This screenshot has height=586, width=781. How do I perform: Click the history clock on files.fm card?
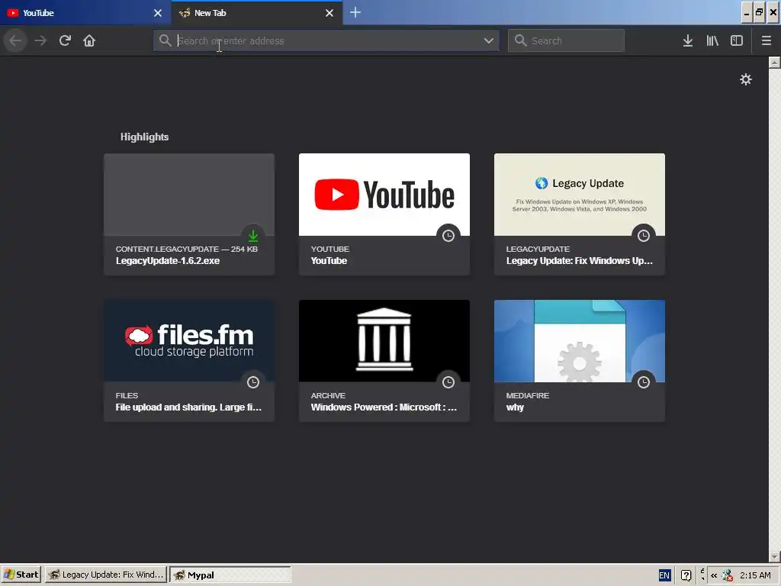(253, 382)
